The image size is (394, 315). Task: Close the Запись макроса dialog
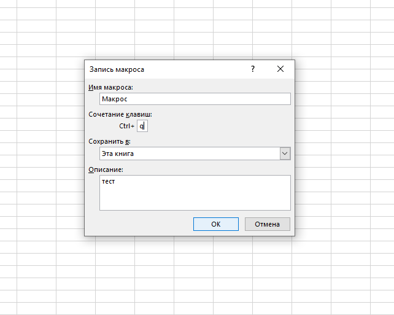[x=280, y=69]
